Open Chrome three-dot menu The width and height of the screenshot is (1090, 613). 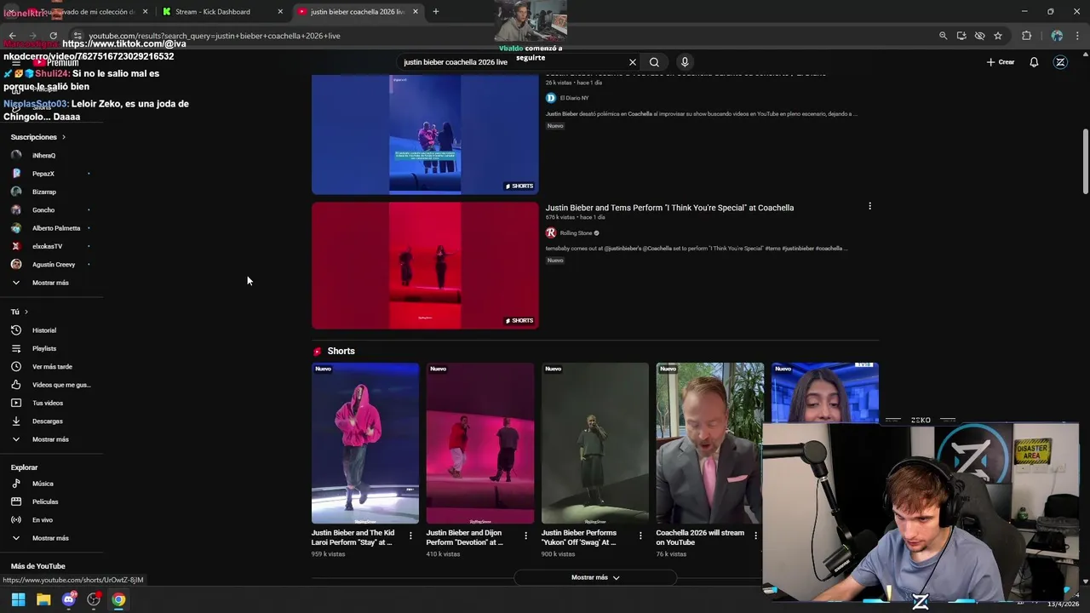point(1078,36)
